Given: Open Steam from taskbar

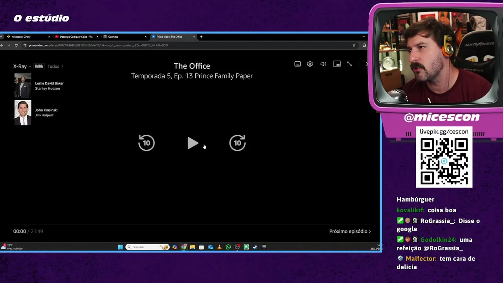Looking at the screenshot, I should tap(255, 247).
